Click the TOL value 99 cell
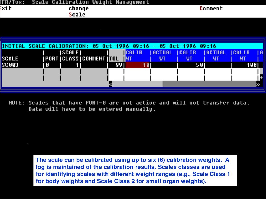Screen dimensions: 266x199 (x=116, y=65)
